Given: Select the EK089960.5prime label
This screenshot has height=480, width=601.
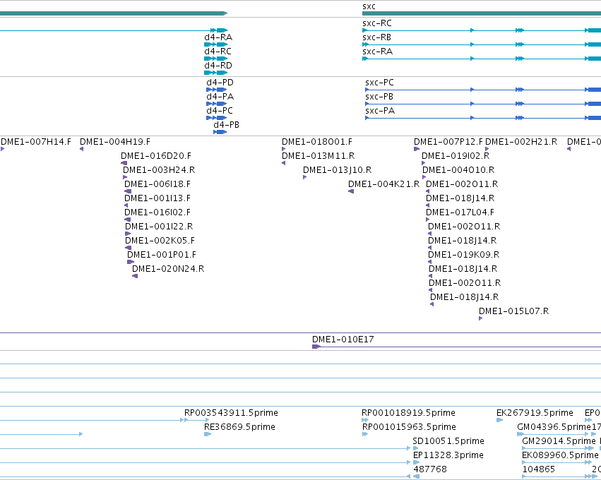Looking at the screenshot, I should coord(560,456).
